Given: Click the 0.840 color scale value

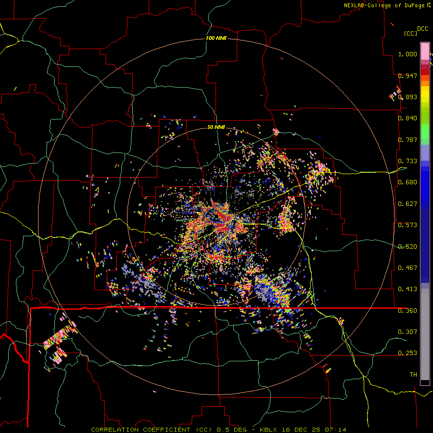Looking at the screenshot, I should (408, 118).
